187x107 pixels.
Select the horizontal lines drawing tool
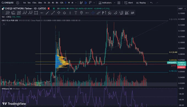coord(7,13)
